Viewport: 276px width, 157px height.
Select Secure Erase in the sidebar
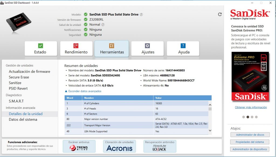19,77
